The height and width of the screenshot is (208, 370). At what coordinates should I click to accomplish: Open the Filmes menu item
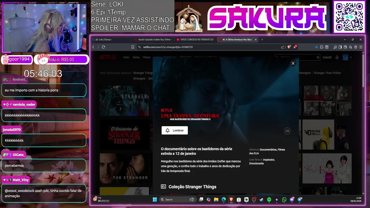coord(147,57)
